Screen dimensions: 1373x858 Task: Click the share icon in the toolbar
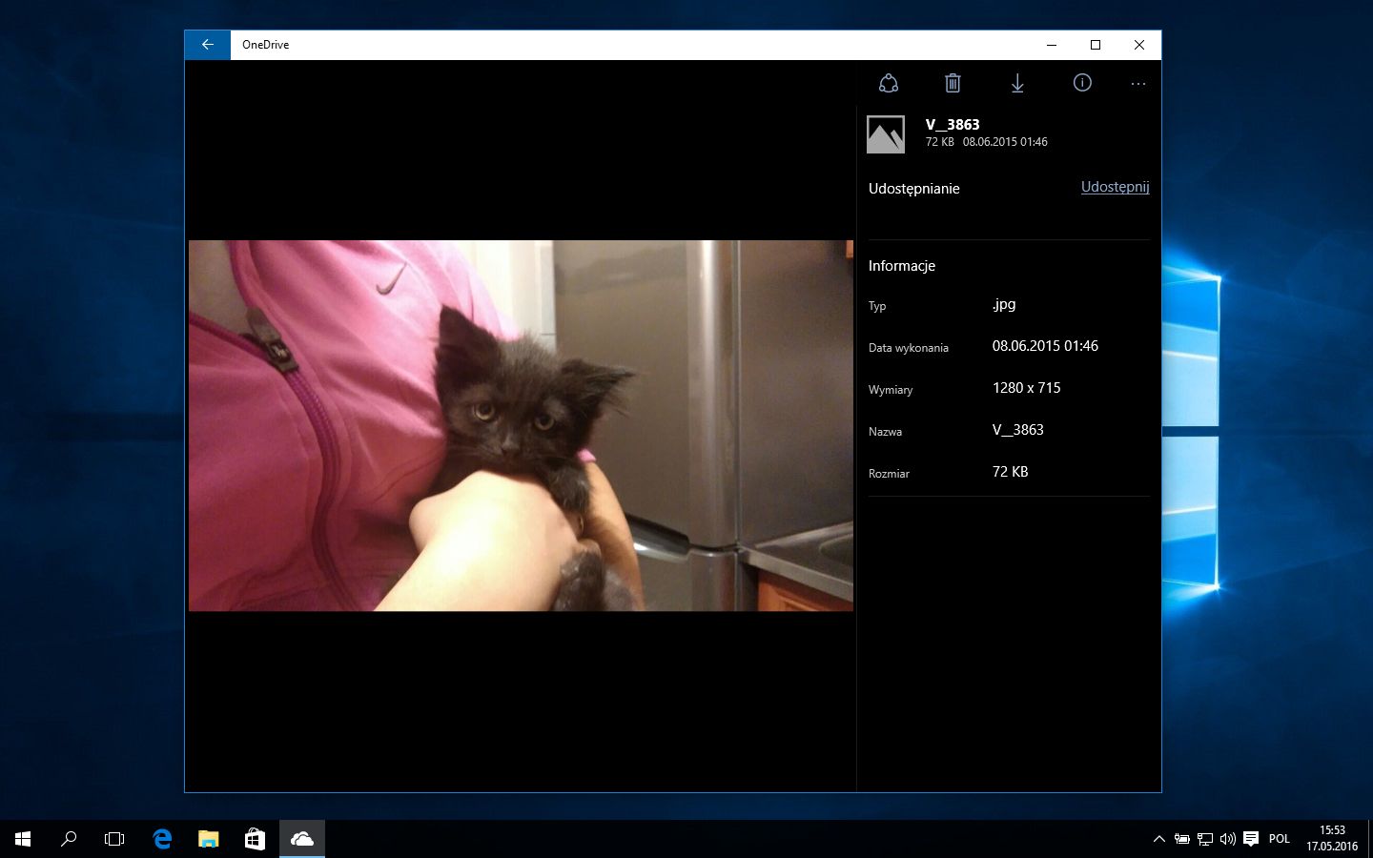pos(889,83)
